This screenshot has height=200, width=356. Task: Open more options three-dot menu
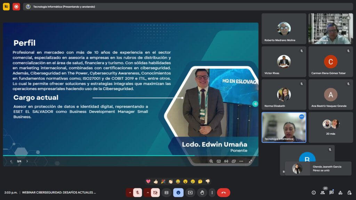(x=212, y=192)
